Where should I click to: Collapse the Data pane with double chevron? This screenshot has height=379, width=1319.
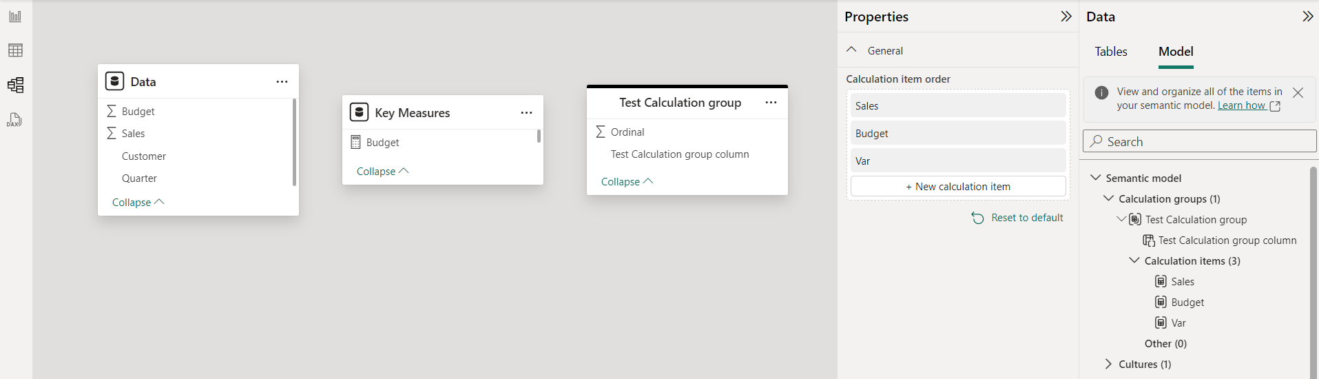[1307, 17]
